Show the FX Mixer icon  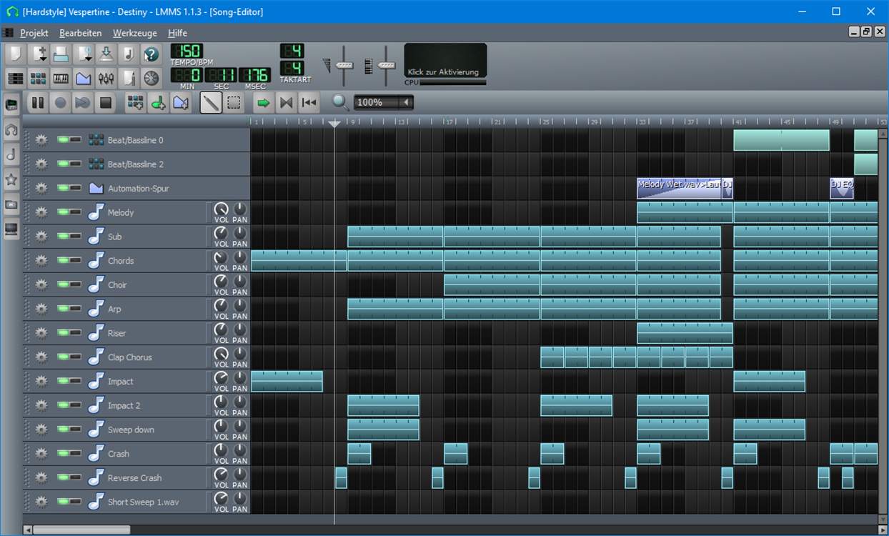click(106, 78)
